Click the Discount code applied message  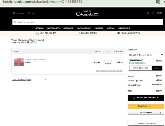[137, 63]
